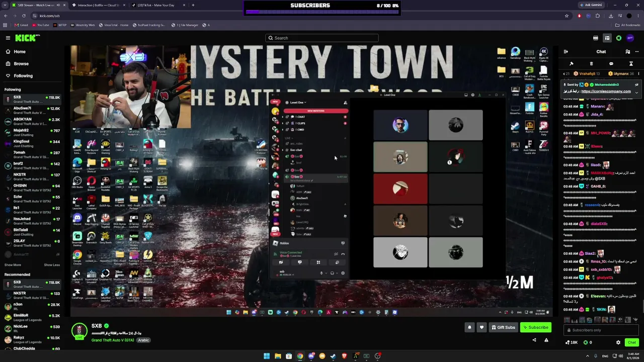Open the browser tab search dropdown
This screenshot has height=362, width=644.
(6, 5)
